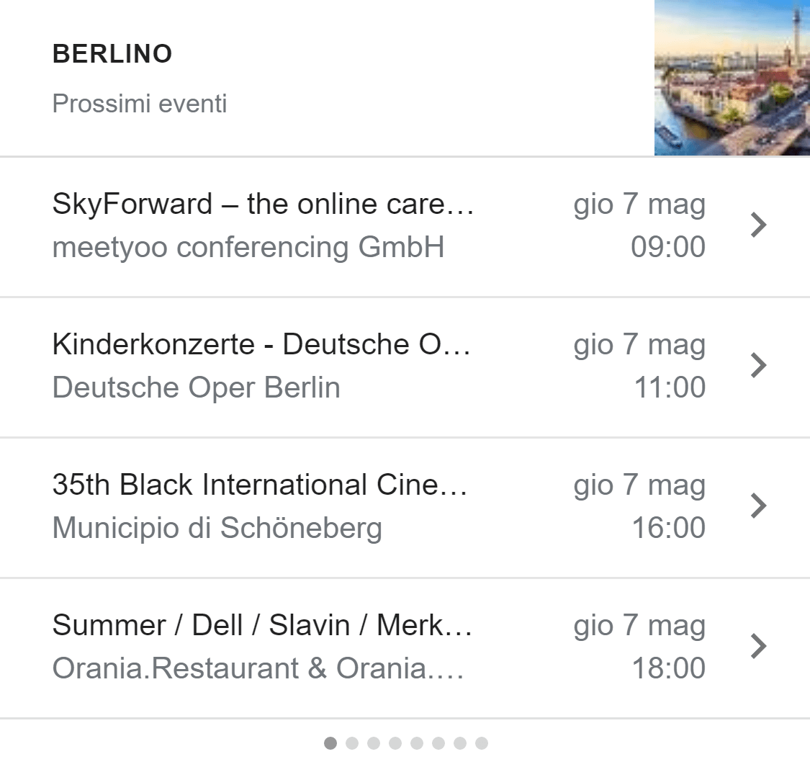This screenshot has width=810, height=767.
Task: Jump to the last pagination dot
Action: 482,743
